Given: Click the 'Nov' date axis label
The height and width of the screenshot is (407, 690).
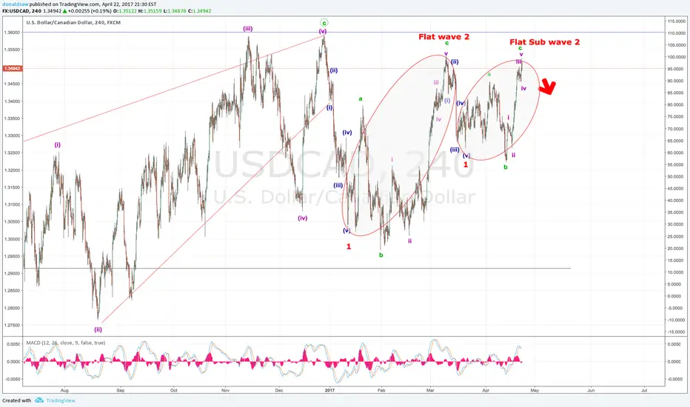Looking at the screenshot, I should pos(225,390).
